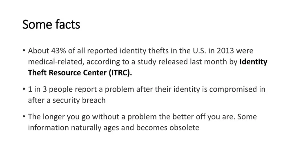Screen dimensions: 294x165
Task: Select the bold "Identity" word
Action: pos(253,62)
